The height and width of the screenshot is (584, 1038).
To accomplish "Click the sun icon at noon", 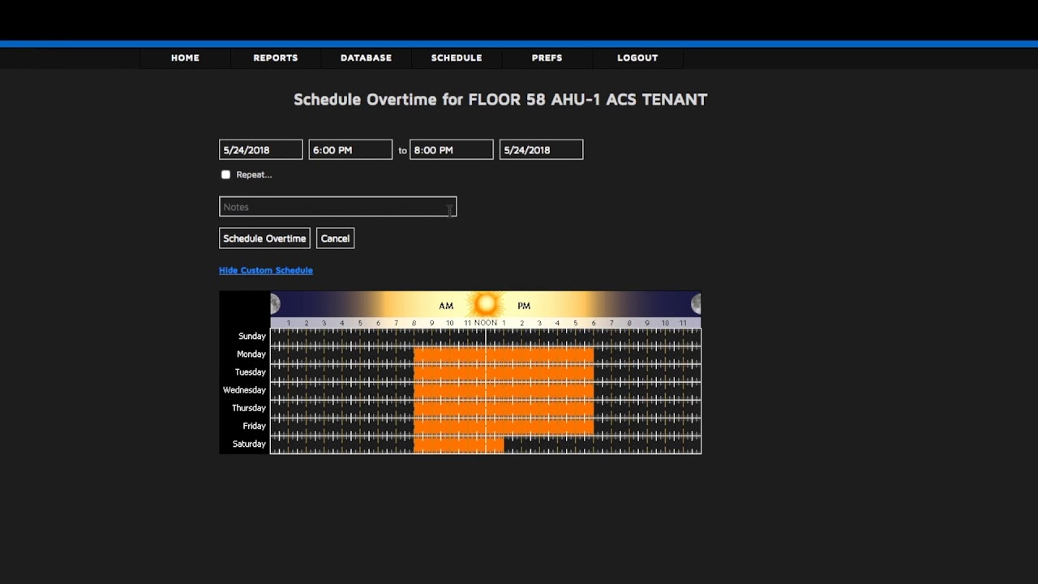I will click(486, 304).
